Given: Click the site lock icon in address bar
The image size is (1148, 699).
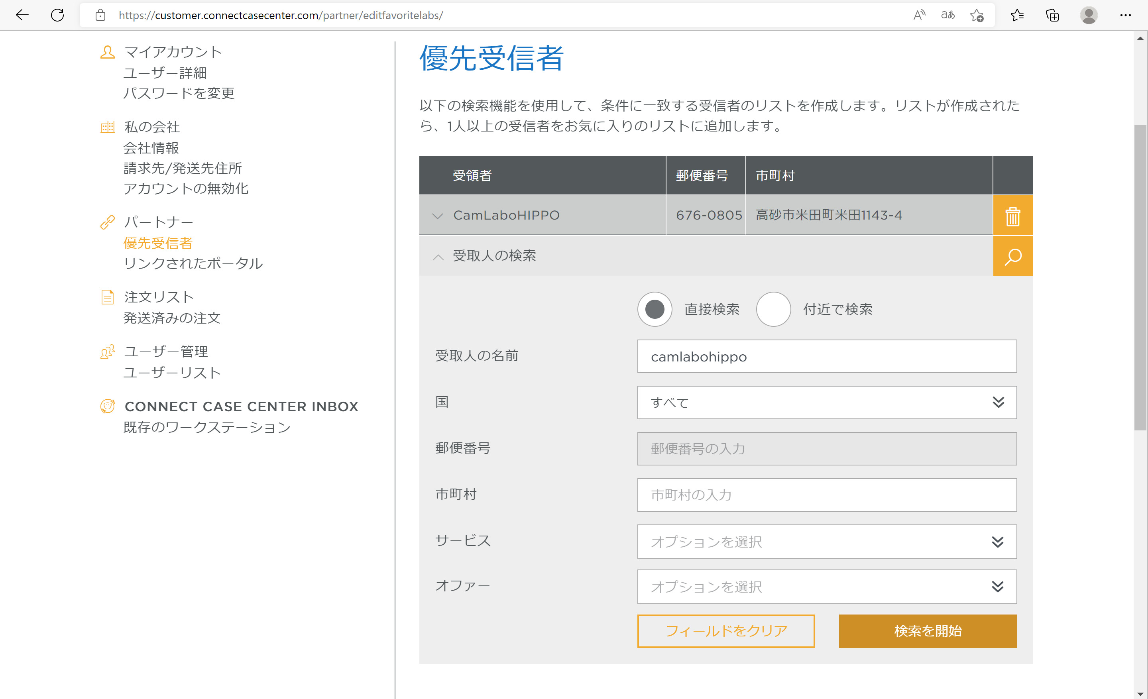Looking at the screenshot, I should pyautogui.click(x=100, y=16).
